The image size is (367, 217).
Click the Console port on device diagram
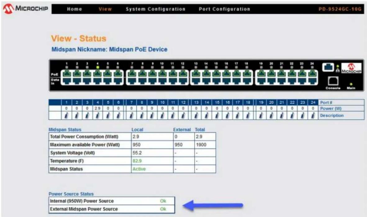pyautogui.click(x=333, y=81)
